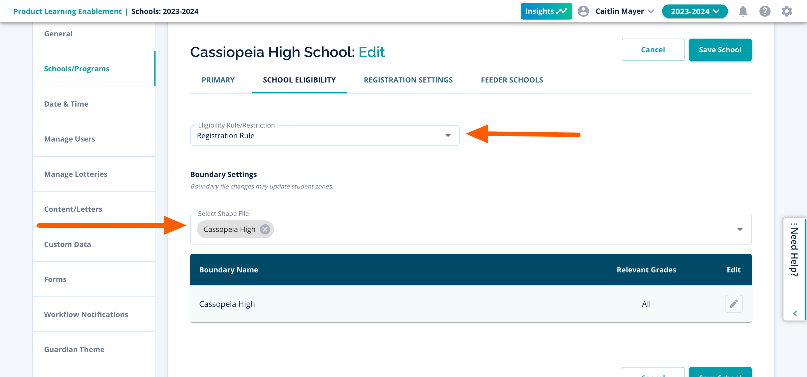Switch to the Feeder Schools tab
Viewport: 807px width, 377px height.
(512, 80)
